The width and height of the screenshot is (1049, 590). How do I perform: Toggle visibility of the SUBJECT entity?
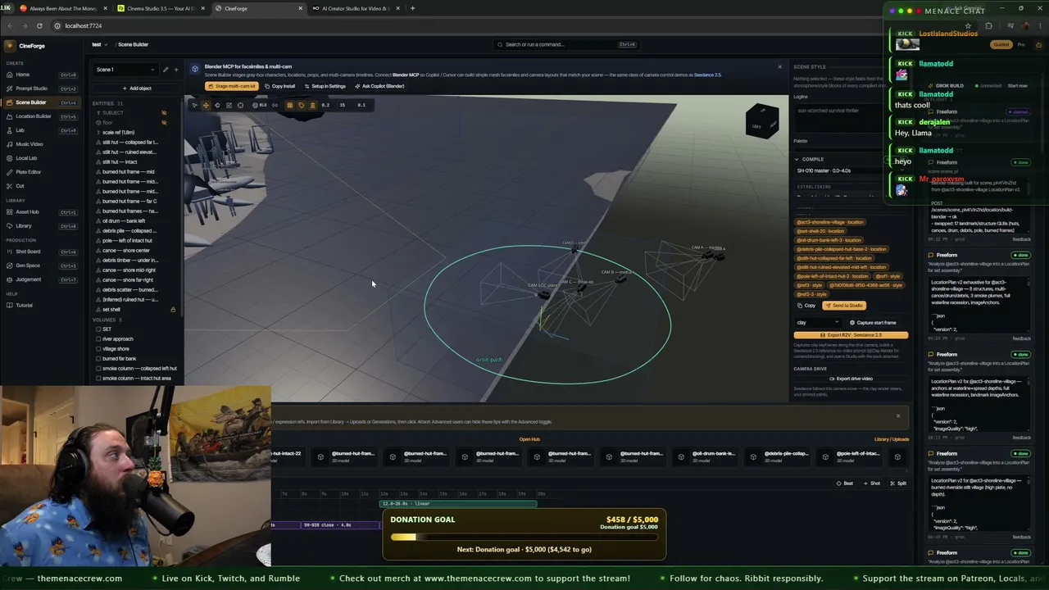tap(164, 113)
